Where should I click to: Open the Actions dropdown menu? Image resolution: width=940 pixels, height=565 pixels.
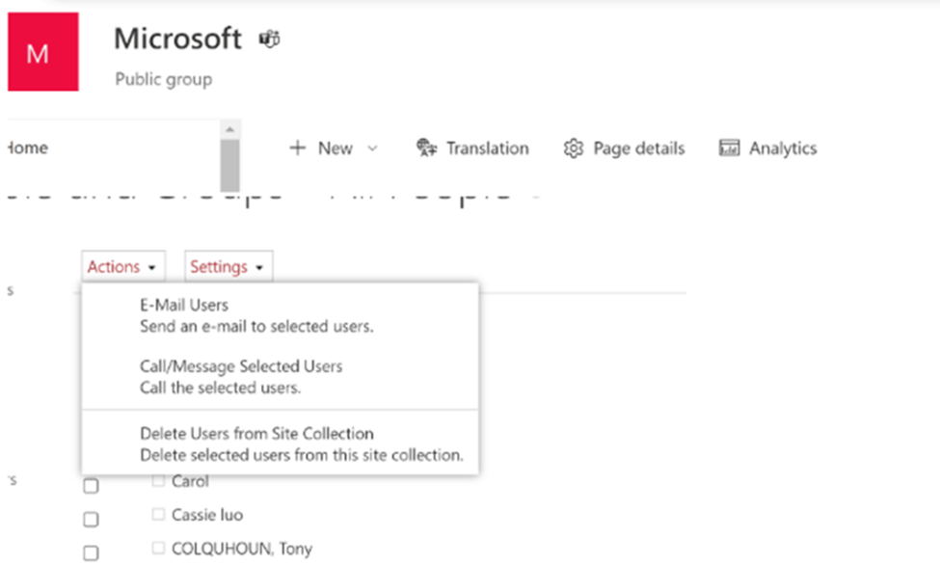(122, 266)
